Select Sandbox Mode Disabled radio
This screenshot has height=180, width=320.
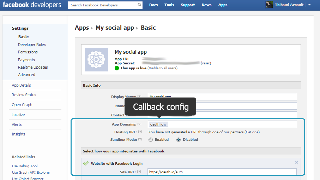tap(179, 140)
